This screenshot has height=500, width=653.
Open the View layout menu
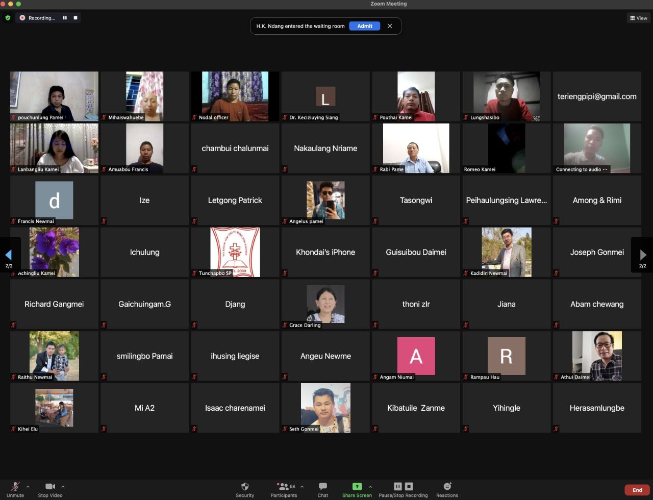point(638,18)
